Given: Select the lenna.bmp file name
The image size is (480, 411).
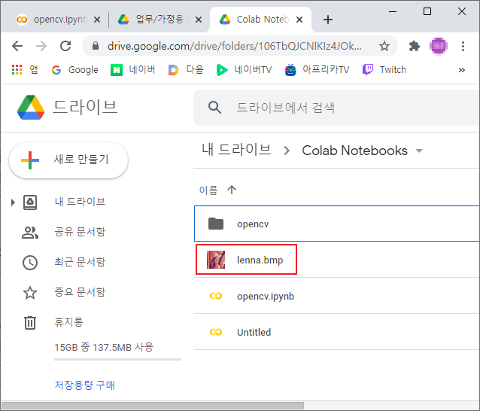Looking at the screenshot, I should pos(260,260).
